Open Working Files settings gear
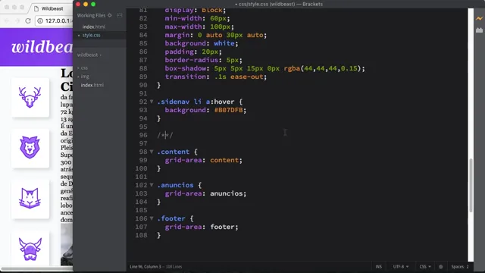This screenshot has height=273, width=485. coord(110,15)
